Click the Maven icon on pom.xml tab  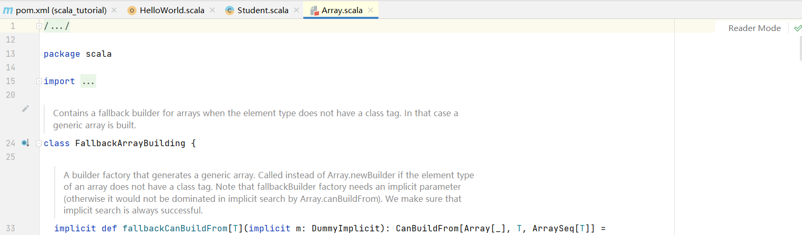click(8, 11)
